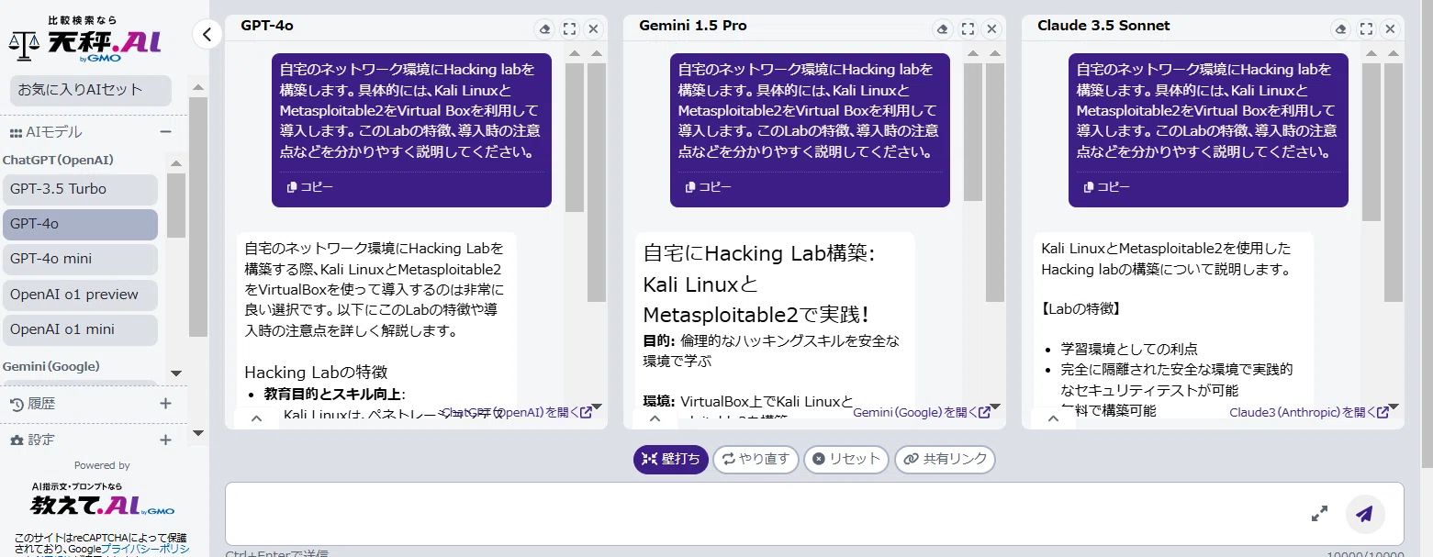Click the 天秤.AI logo
This screenshot has width=1433, height=557.
85,39
